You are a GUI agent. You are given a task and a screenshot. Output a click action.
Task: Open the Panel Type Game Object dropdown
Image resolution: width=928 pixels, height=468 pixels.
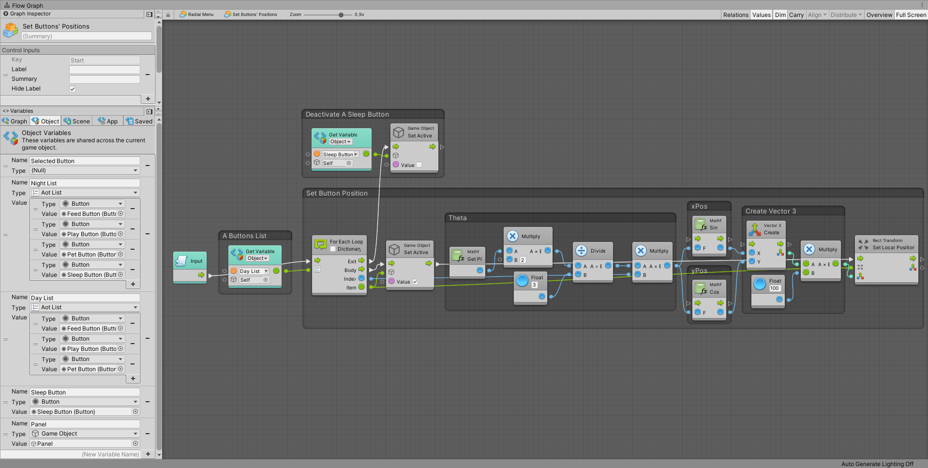point(85,434)
